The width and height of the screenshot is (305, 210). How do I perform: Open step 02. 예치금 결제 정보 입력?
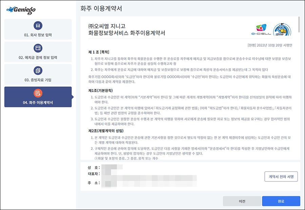coord(38,52)
